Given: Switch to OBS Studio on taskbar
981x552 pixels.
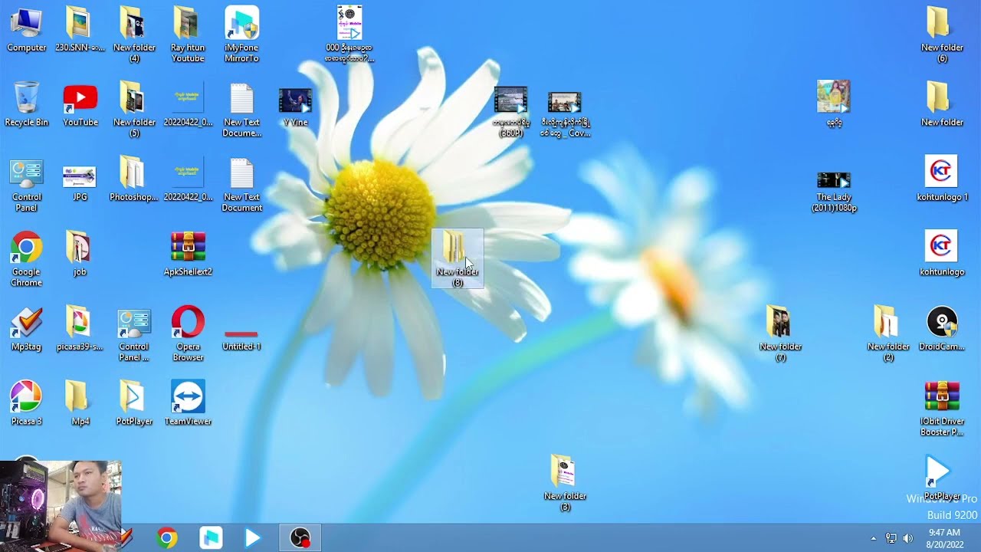Looking at the screenshot, I should click(300, 538).
